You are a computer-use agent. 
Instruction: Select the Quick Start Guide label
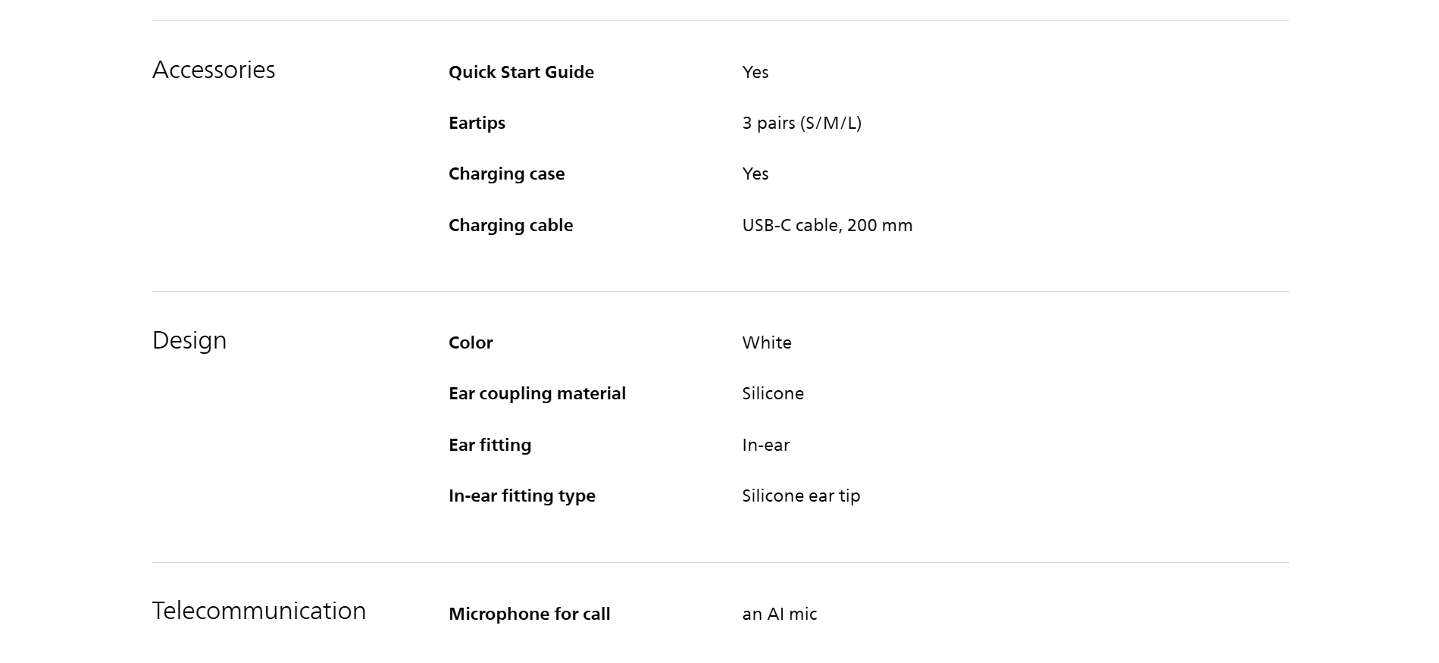coord(521,72)
